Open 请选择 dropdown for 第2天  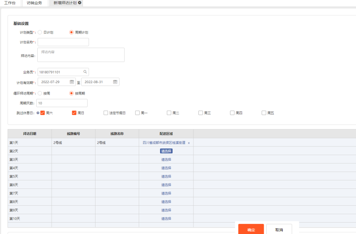(x=166, y=151)
